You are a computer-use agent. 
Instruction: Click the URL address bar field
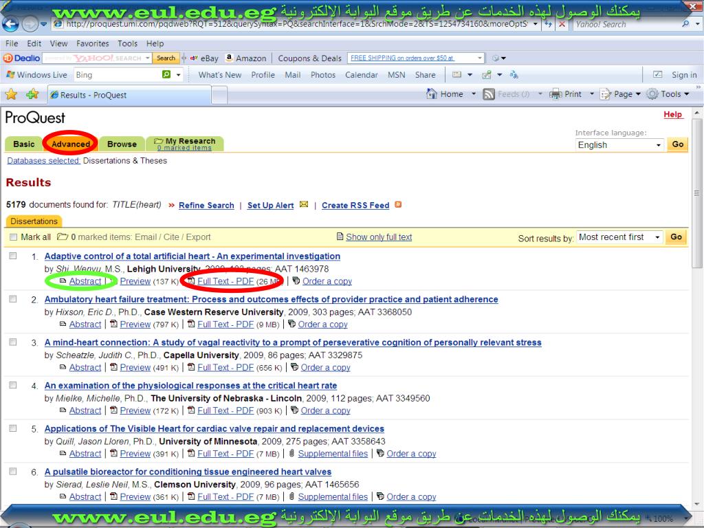pos(296,24)
